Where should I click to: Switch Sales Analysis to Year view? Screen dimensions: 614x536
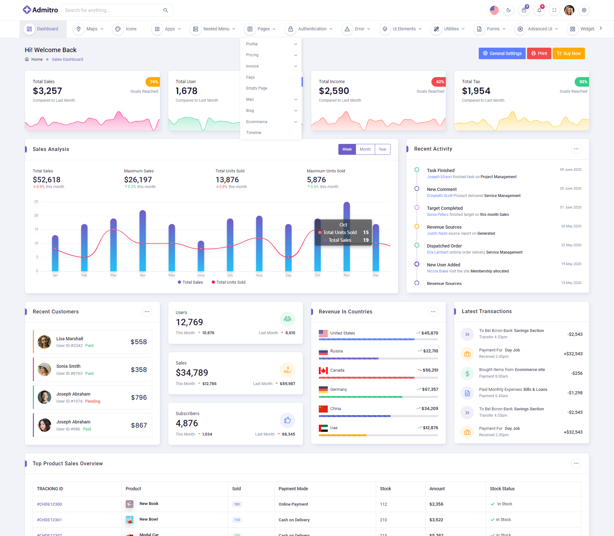[x=382, y=149]
